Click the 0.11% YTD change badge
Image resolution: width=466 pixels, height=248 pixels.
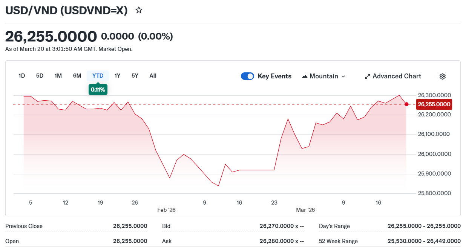(98, 90)
